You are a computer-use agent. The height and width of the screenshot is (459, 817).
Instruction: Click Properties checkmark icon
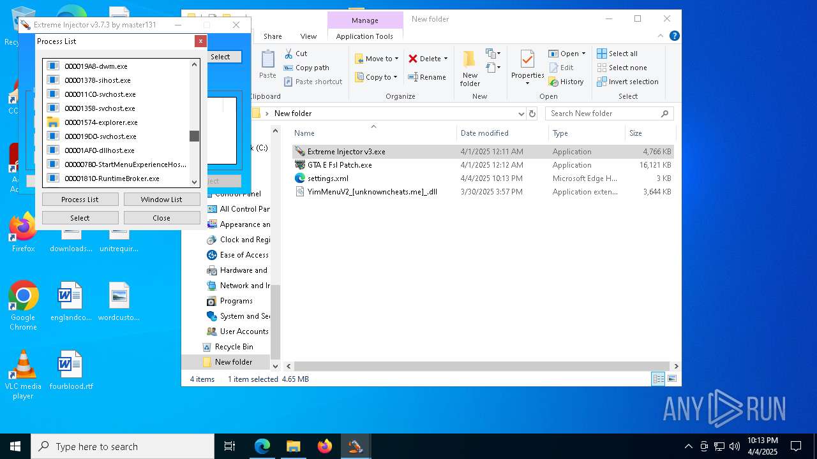(x=527, y=59)
